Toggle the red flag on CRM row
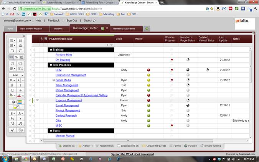Image resolution: width=259 pixels, height=162 pixels. [172, 70]
